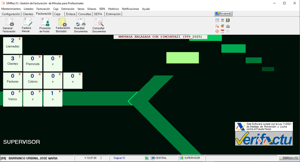Click the Documental button
Image resolution: width=300 pixels, height=162 pixels.
coord(223,13)
